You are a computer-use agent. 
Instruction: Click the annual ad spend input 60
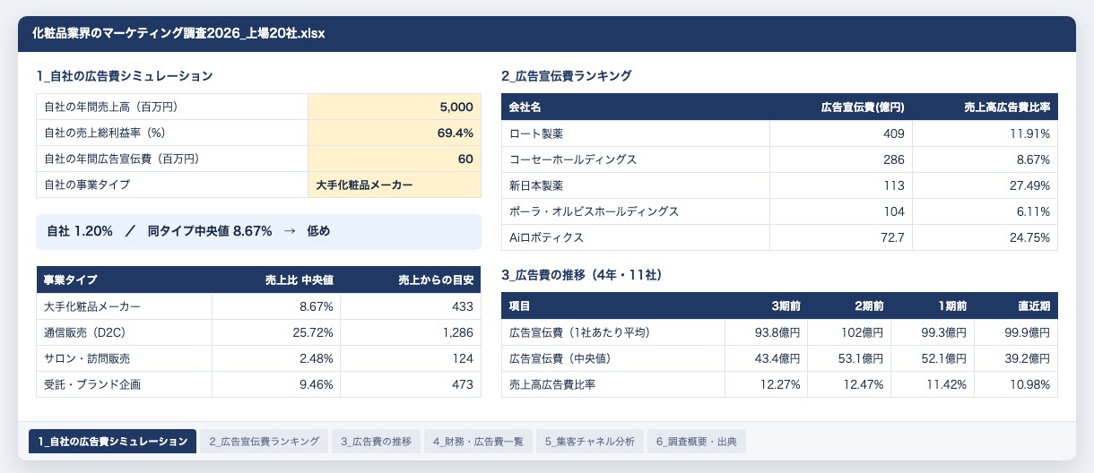395,159
